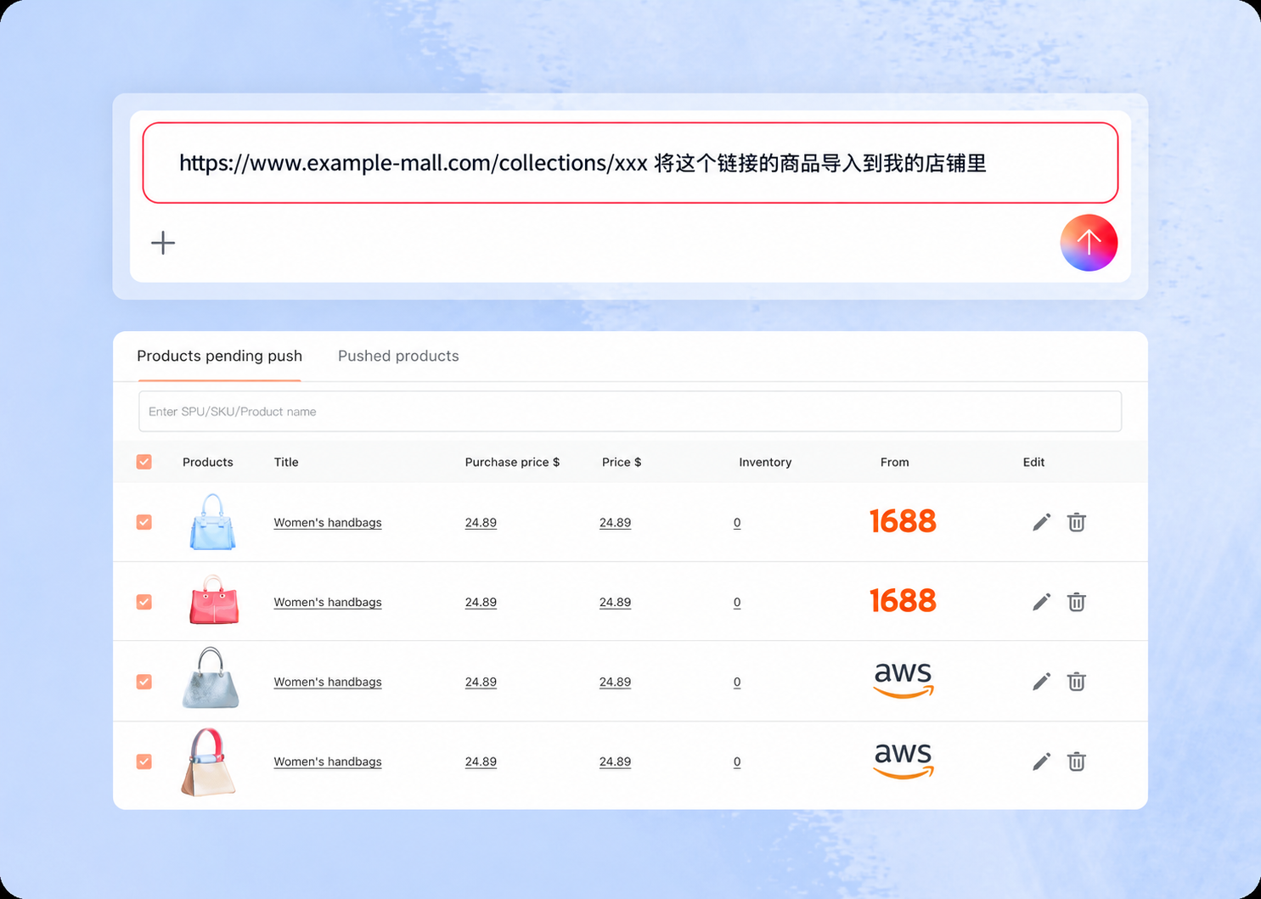Click the Inventory column header
This screenshot has width=1261, height=899.
coord(765,462)
